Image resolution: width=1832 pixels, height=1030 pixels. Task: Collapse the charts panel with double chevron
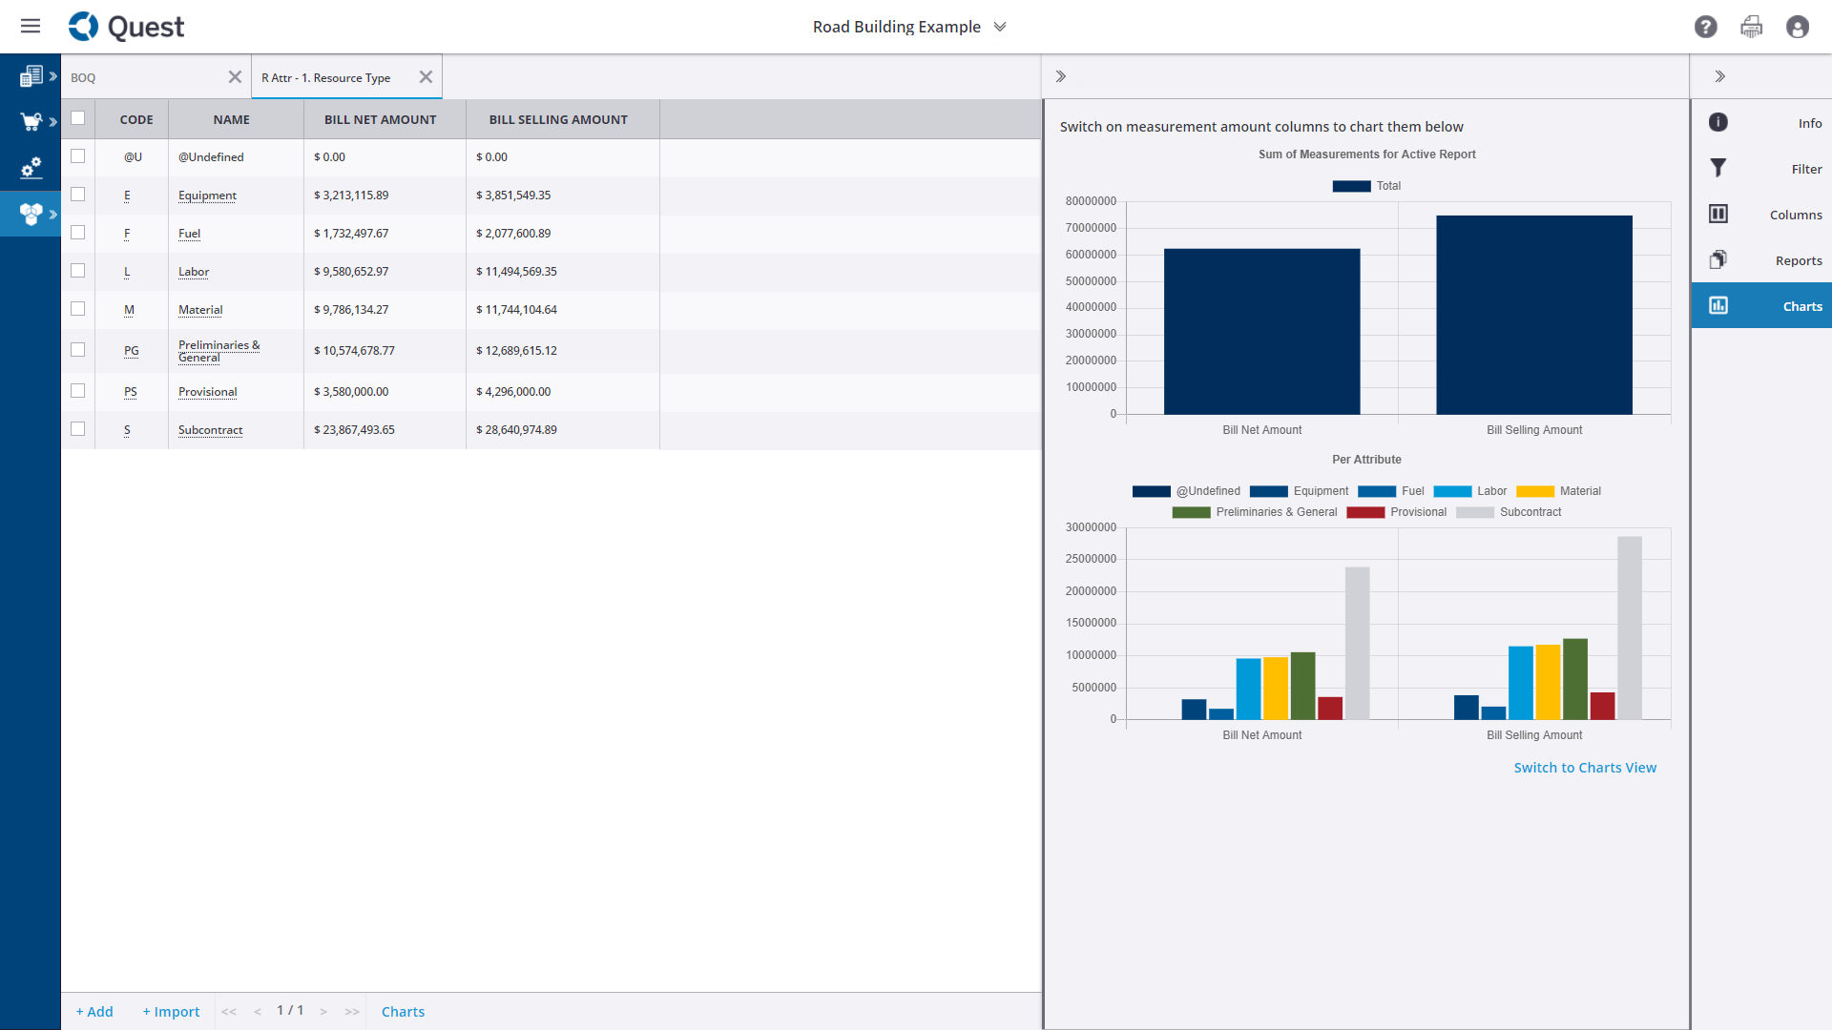1060,76
